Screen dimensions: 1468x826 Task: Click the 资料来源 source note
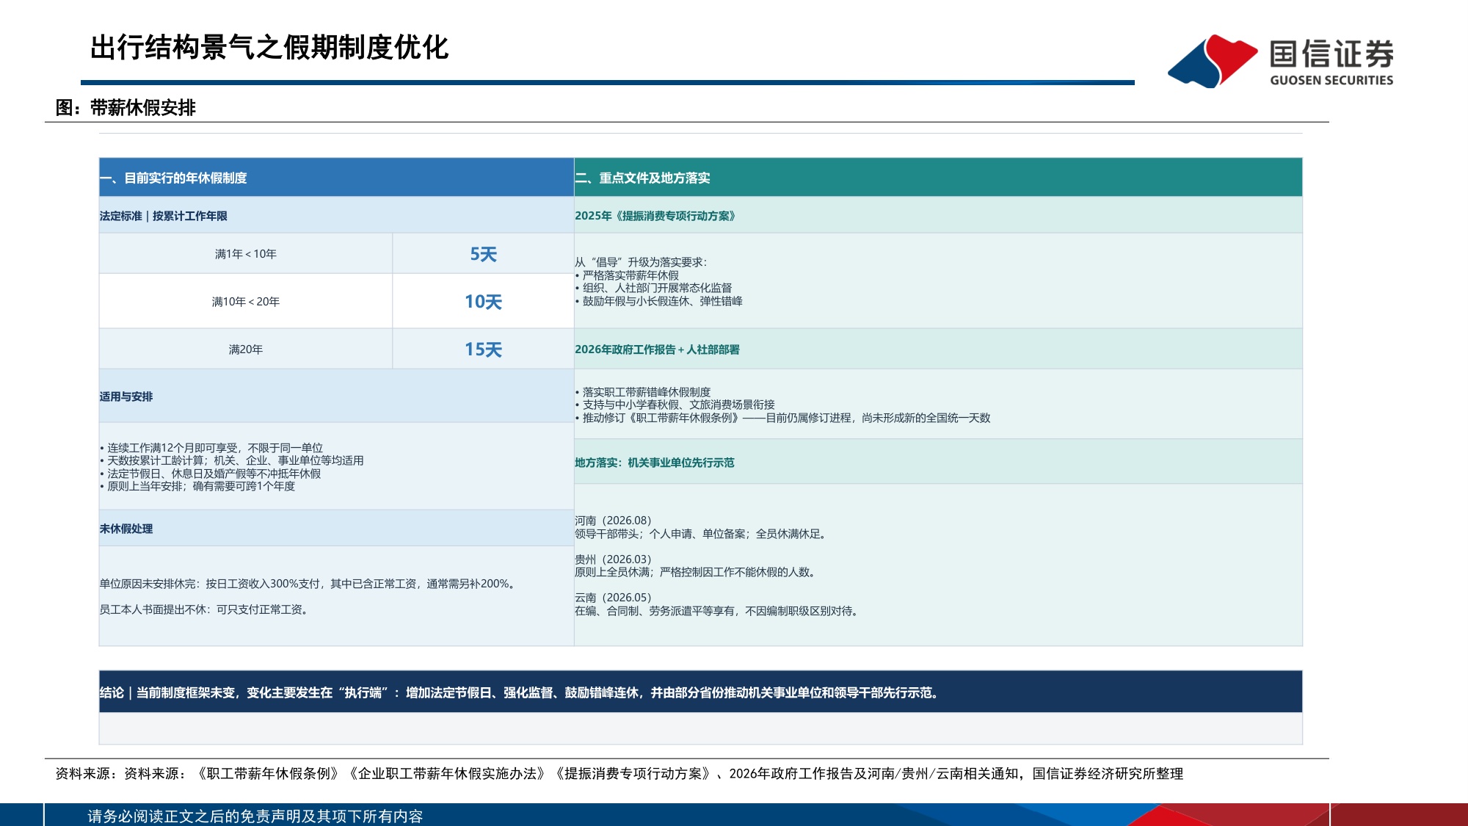619,773
